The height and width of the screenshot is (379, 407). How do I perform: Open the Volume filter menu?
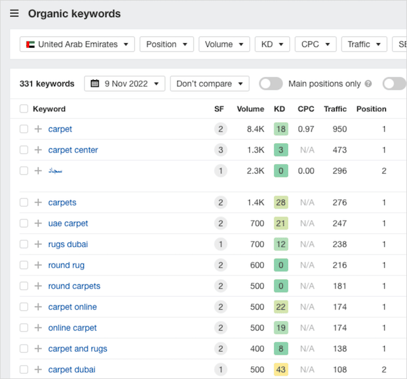tap(224, 44)
